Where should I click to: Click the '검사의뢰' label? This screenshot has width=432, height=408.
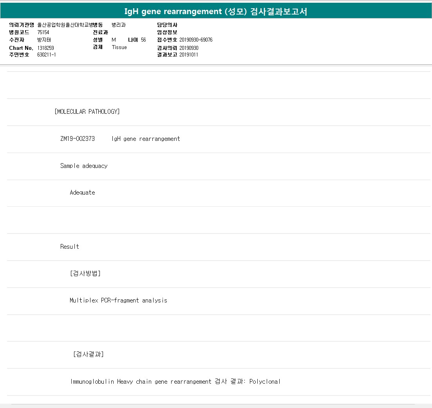167,48
